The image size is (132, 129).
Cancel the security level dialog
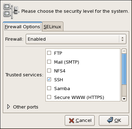80,121
